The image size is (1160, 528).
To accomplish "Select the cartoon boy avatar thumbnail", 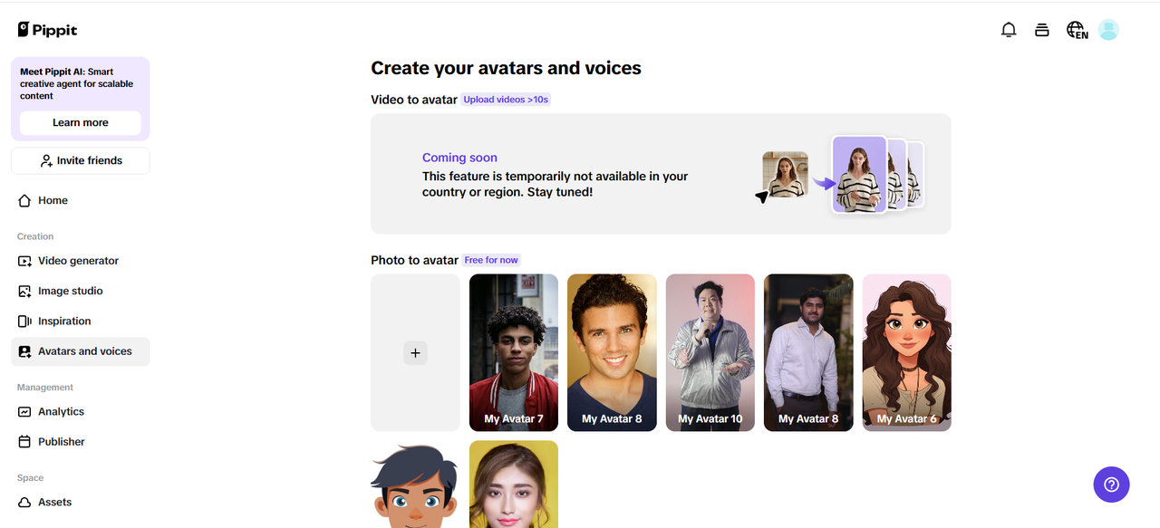I will click(415, 485).
